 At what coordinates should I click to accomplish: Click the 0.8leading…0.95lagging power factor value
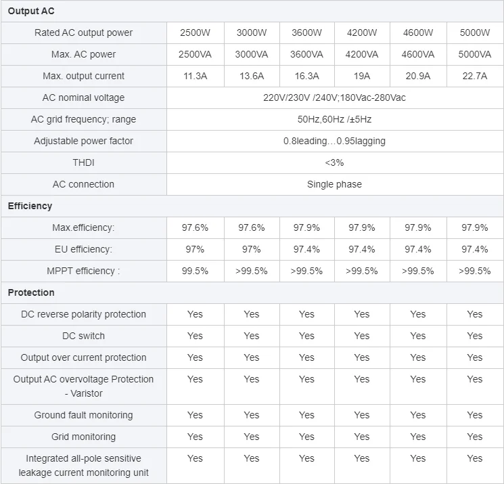pos(334,141)
